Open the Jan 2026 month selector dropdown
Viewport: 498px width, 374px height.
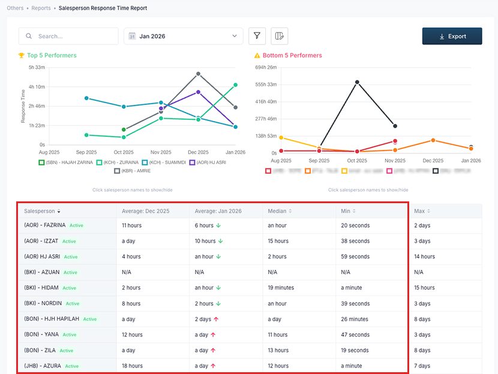(x=183, y=35)
